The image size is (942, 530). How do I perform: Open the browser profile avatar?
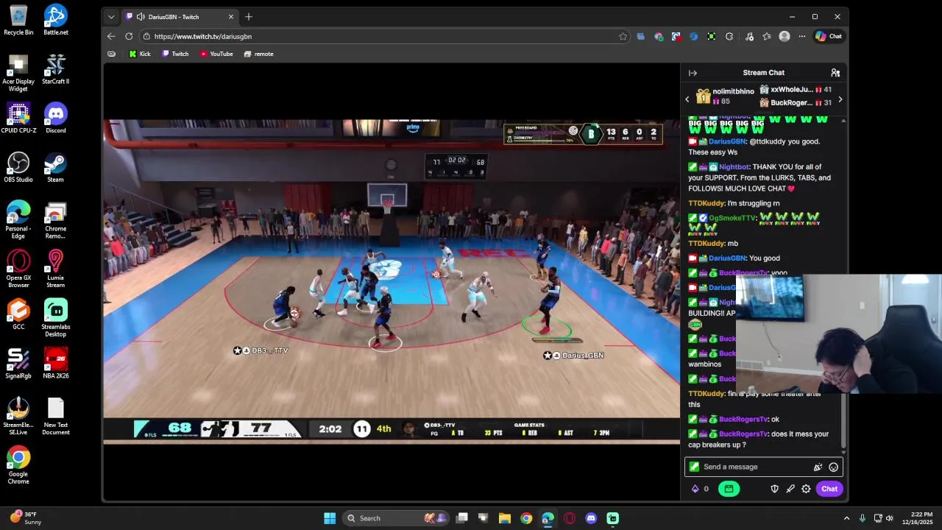[785, 36]
